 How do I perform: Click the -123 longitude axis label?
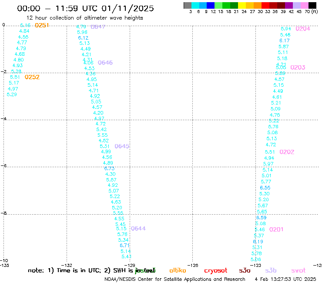pos(255,265)
